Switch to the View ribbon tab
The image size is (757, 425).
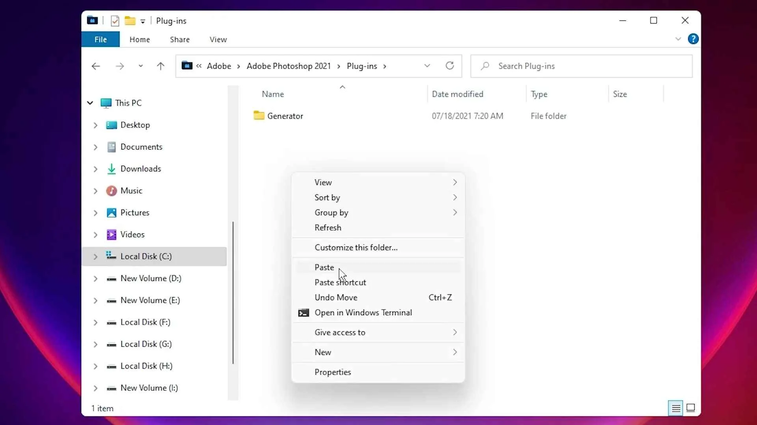coord(218,39)
